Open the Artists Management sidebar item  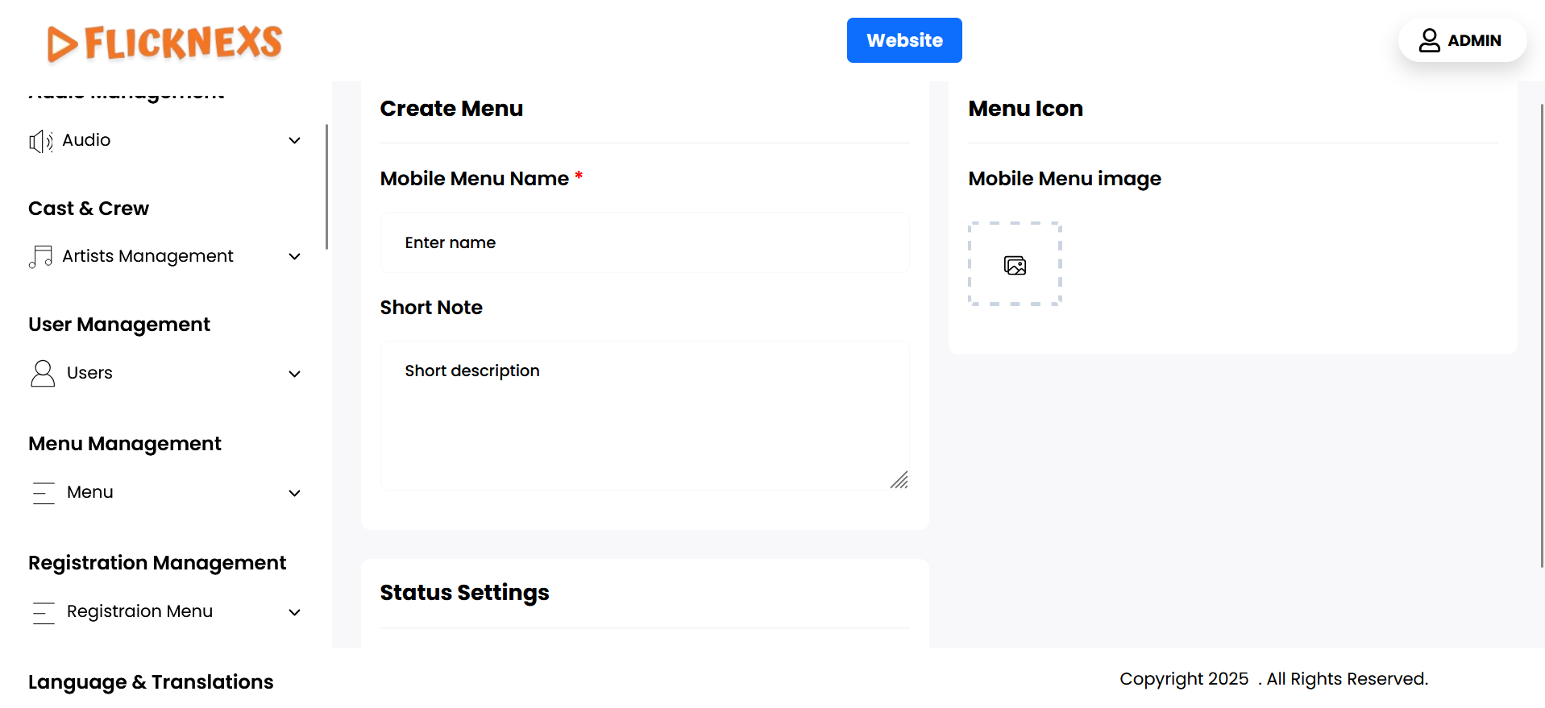[x=147, y=256]
